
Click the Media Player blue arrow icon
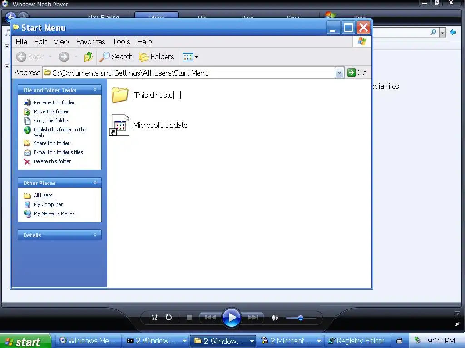(453, 32)
